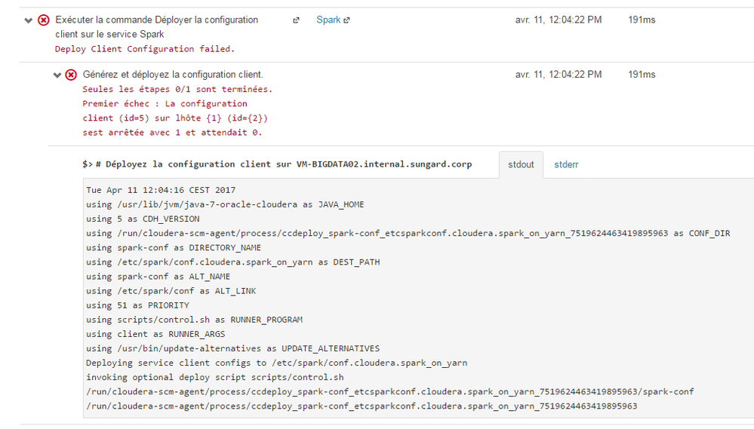Collapse the Générez et déployez step chevron
The height and width of the screenshot is (429, 754).
[57, 75]
